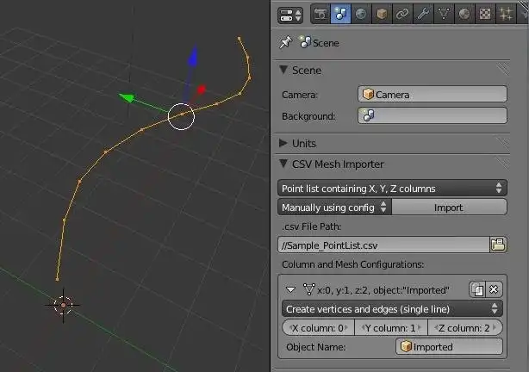Click the Scene panel drag grip

[x=502, y=69]
